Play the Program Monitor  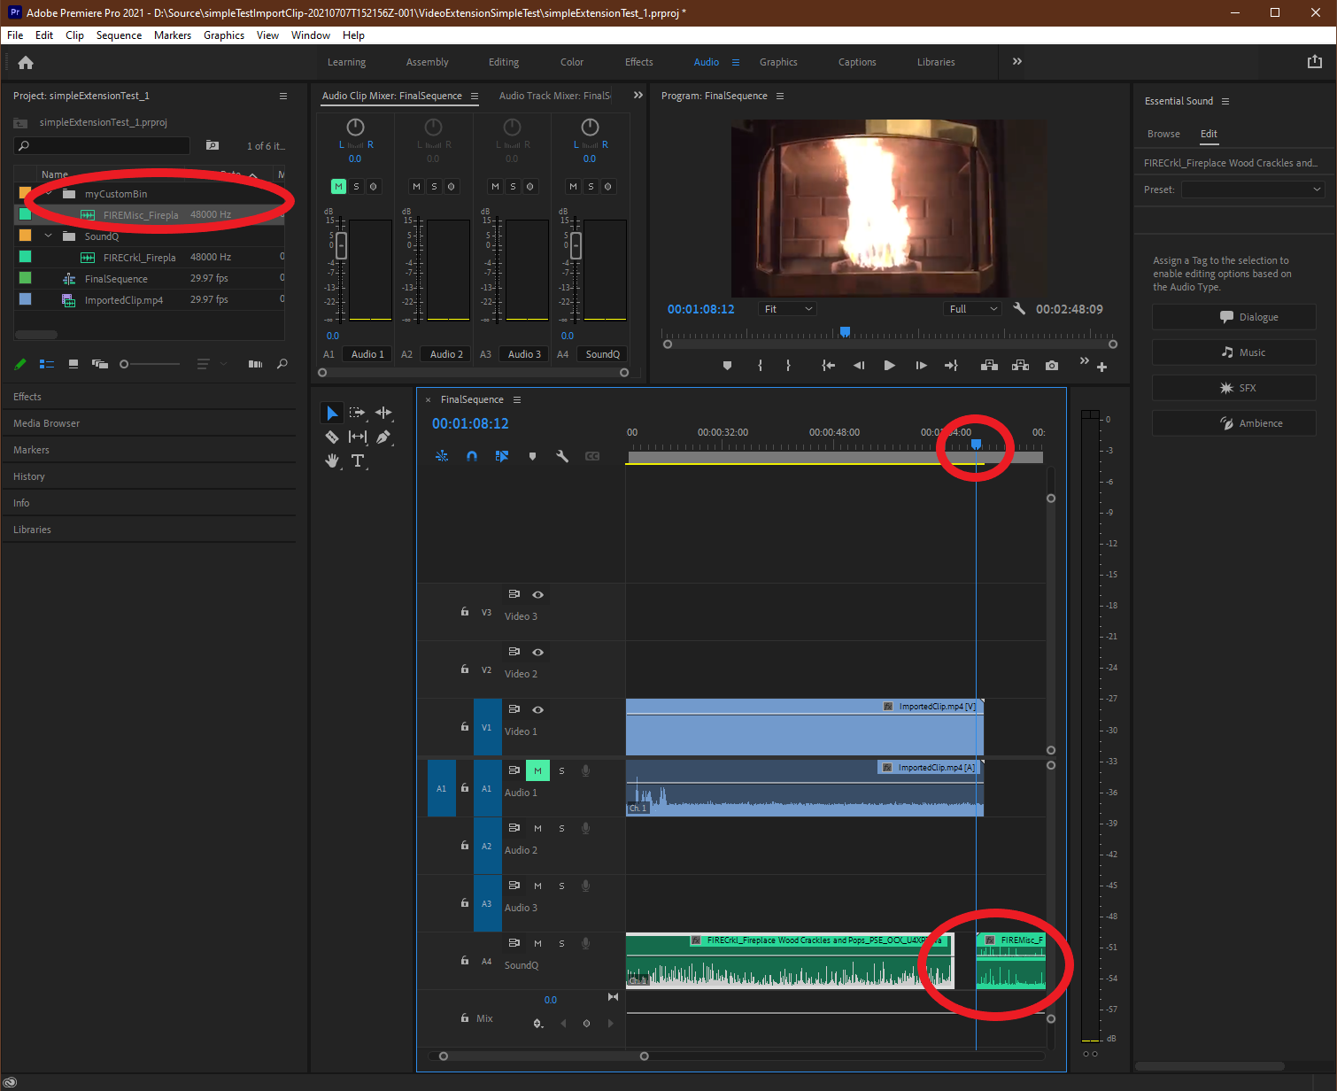pyautogui.click(x=890, y=366)
